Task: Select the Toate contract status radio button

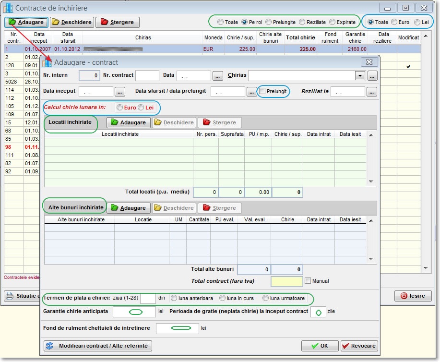Action: click(x=221, y=22)
